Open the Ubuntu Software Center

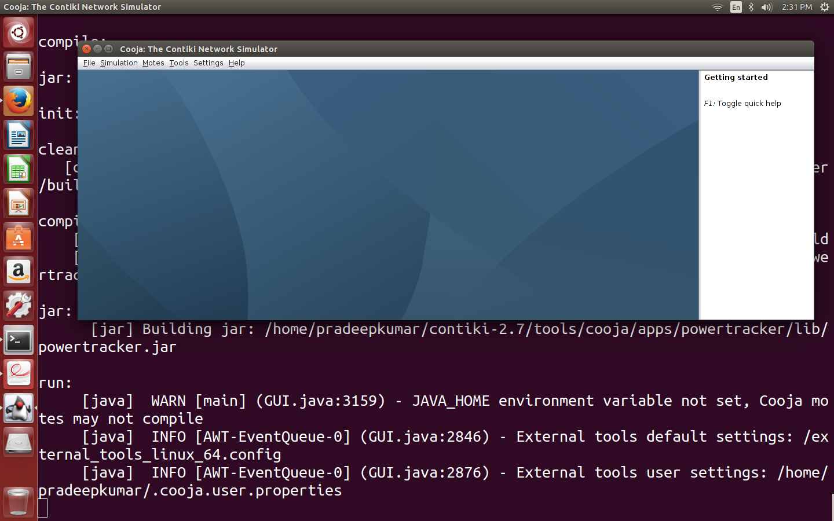[19, 237]
